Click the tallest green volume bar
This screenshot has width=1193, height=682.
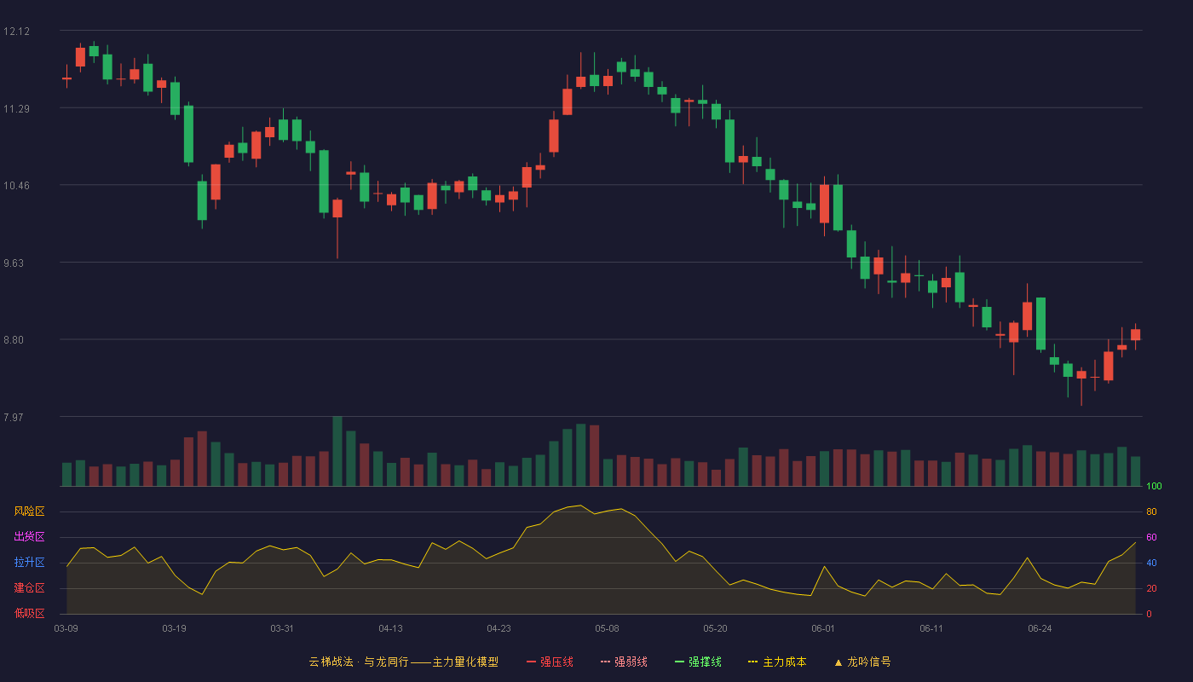coord(337,451)
